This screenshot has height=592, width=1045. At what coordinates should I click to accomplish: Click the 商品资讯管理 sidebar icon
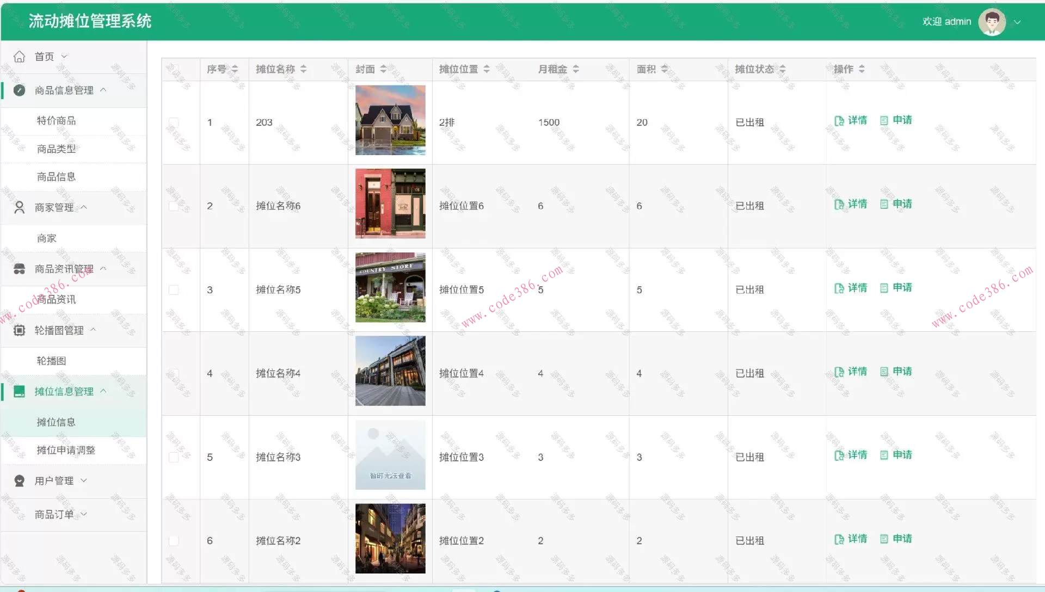pos(19,269)
